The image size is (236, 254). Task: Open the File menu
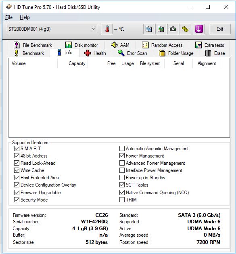[9, 17]
